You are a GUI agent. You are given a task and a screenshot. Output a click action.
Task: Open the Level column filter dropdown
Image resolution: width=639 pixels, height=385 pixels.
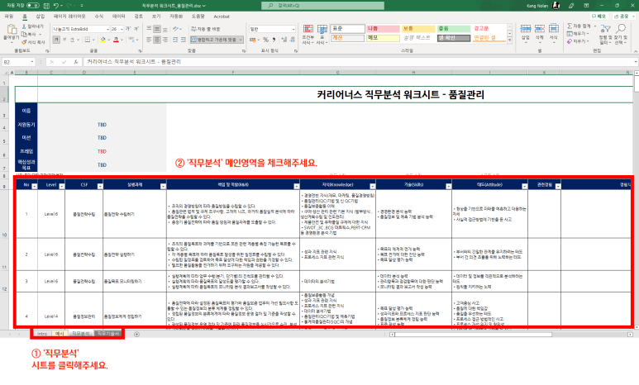tap(61, 186)
